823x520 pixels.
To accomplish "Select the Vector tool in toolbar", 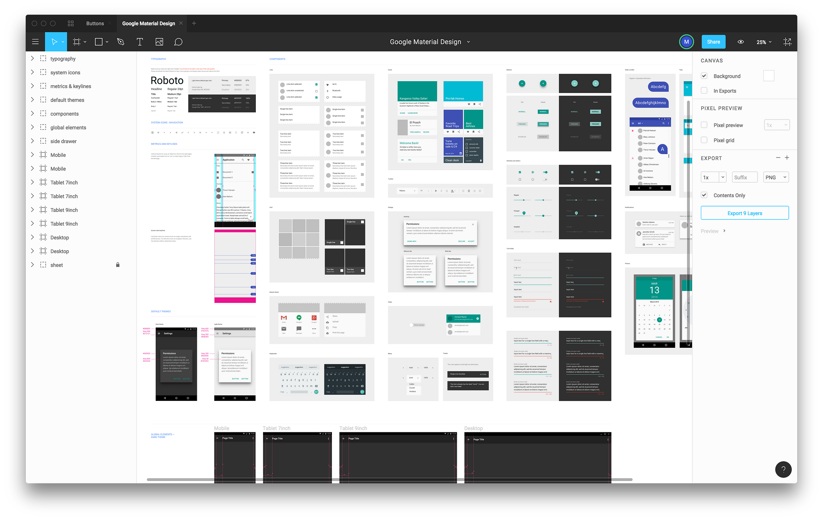I will (121, 41).
